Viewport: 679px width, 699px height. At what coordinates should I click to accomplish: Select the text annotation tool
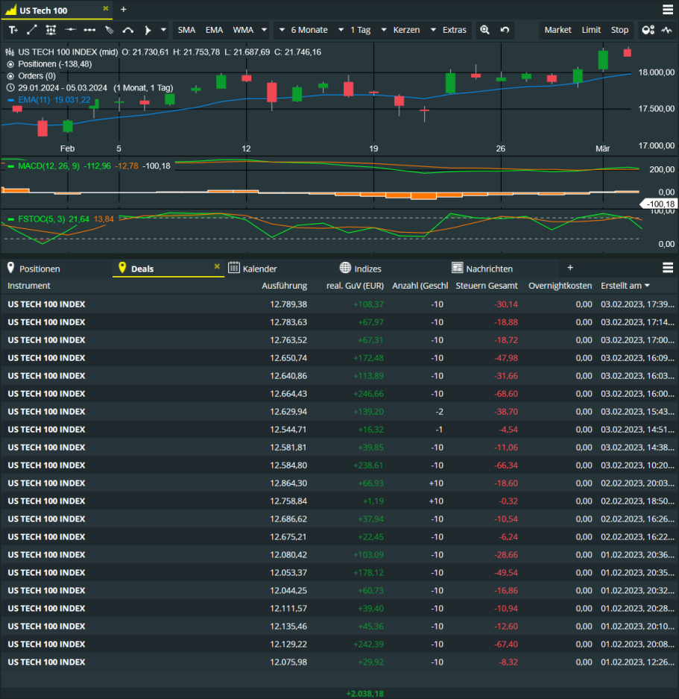tap(13, 30)
